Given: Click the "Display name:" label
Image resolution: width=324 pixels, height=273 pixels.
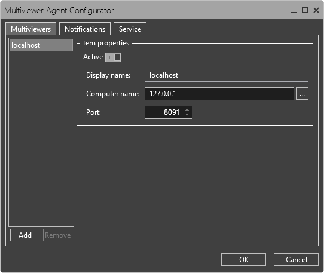Looking at the screenshot, I should point(108,75).
